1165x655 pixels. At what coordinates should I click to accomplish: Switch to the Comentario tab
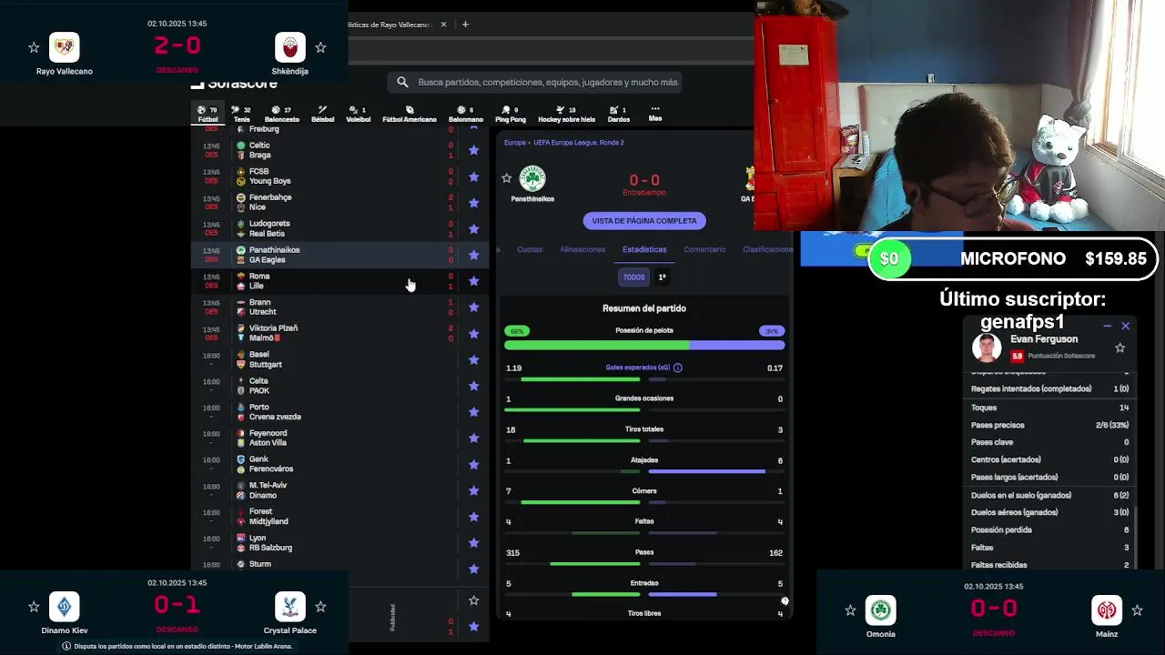click(x=704, y=249)
